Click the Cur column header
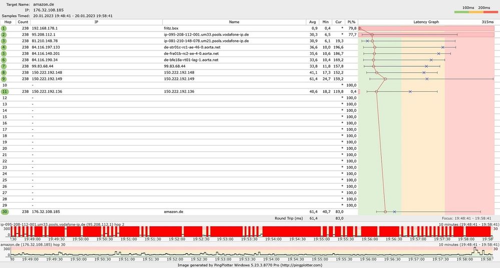The image size is (500, 268). [338, 22]
